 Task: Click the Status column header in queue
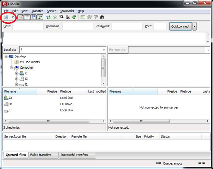click(x=180, y=137)
